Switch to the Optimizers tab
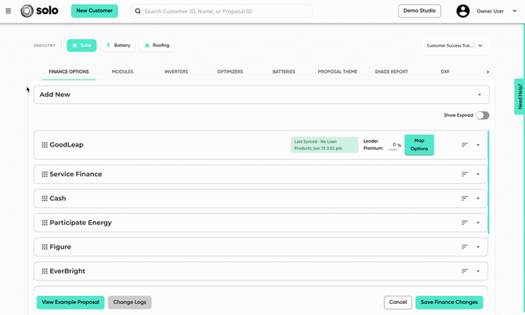 pyautogui.click(x=230, y=71)
